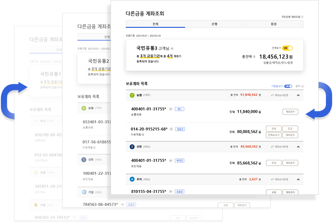Screen dimensions: 333x223
Task: Click the 총잔액 help question icon
Action: point(254,57)
